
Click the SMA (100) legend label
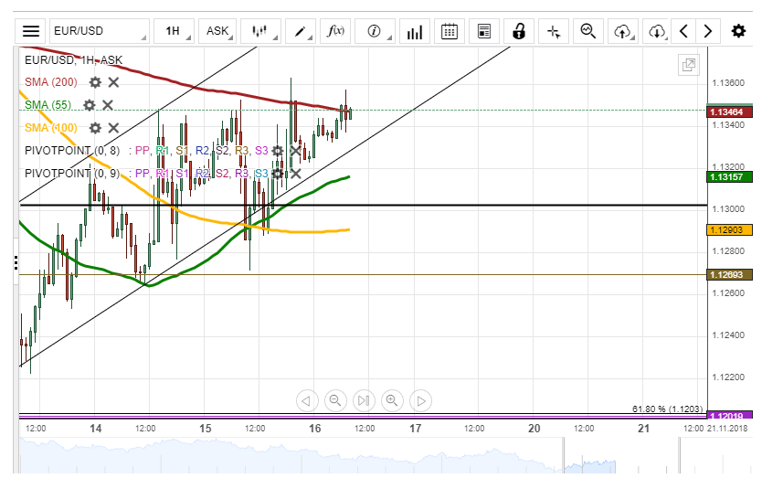(51, 128)
